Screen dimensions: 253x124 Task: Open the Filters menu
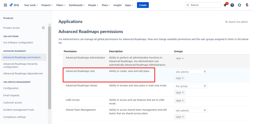[x=61, y=5]
